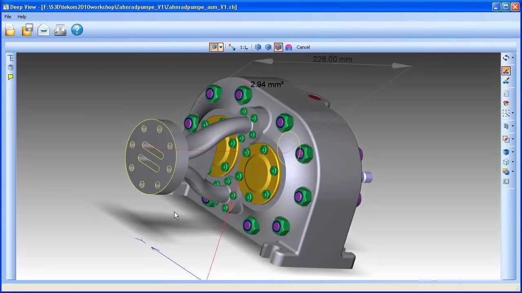The width and height of the screenshot is (522, 293).
Task: Click the blue question mark help icon
Action: coord(77,30)
